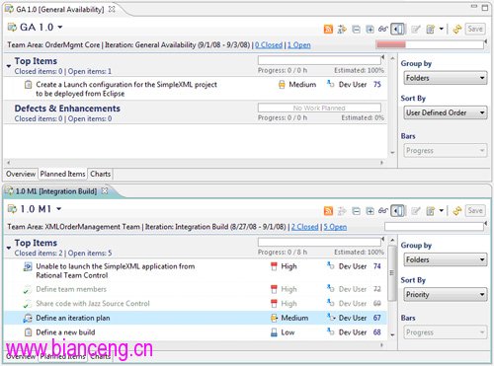Open User Defined Order sort dropdown
The height and width of the screenshot is (366, 494).
445,112
